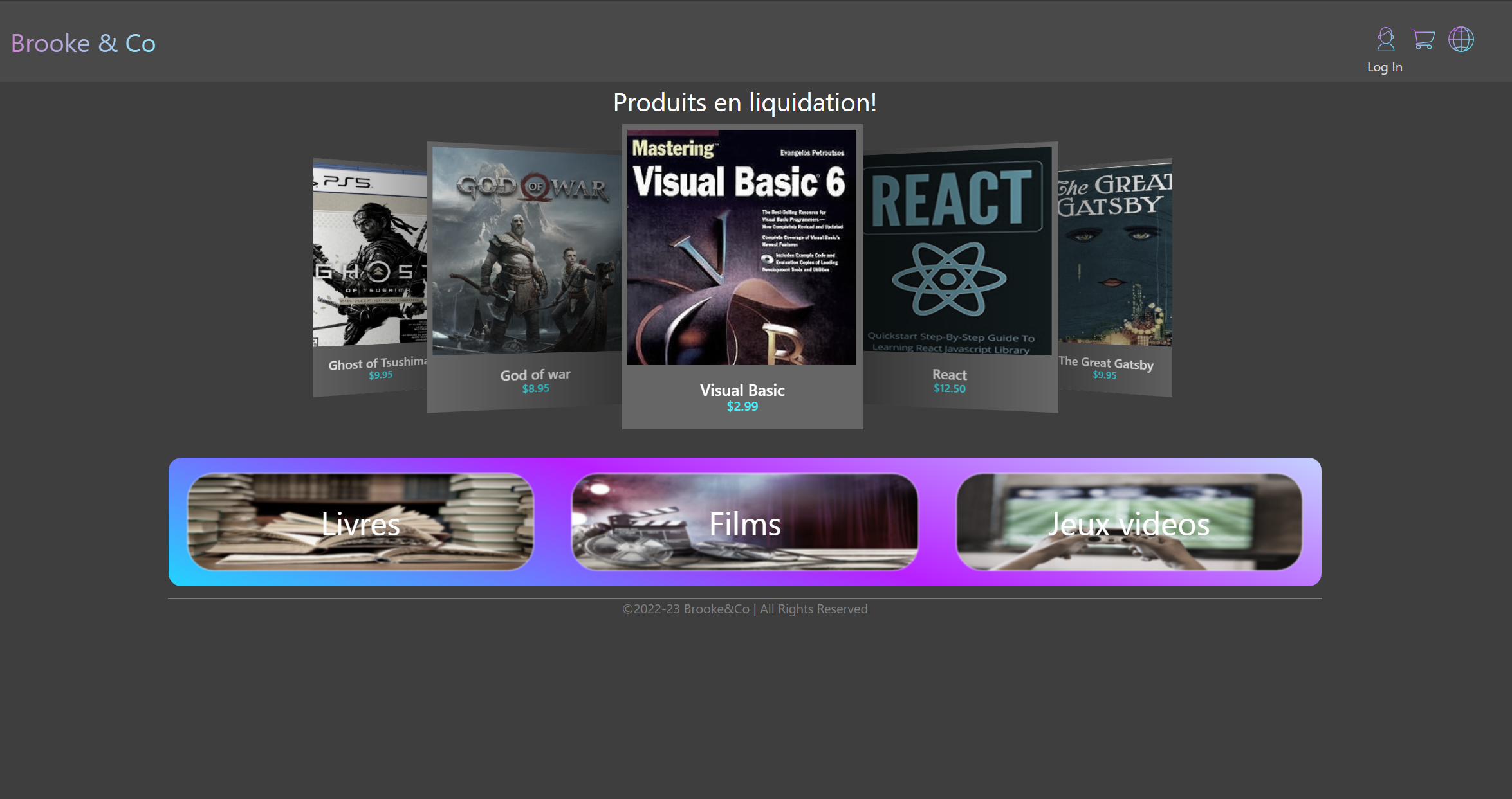
Task: Click the $12.50 price under React
Action: point(949,388)
